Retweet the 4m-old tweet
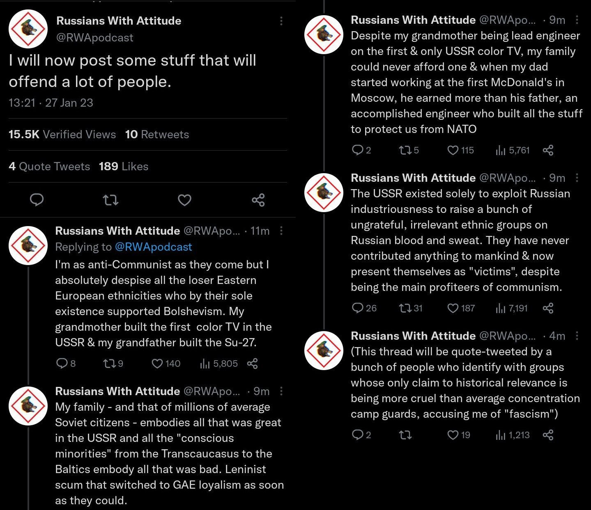Screen dimensions: 591x510 (405, 435)
